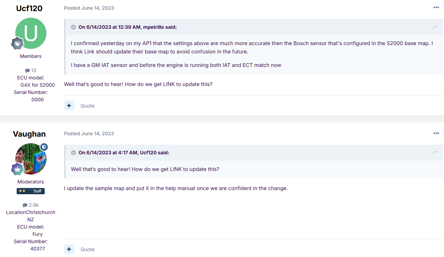Click share arrow on Ucf120 quote

tap(435, 153)
